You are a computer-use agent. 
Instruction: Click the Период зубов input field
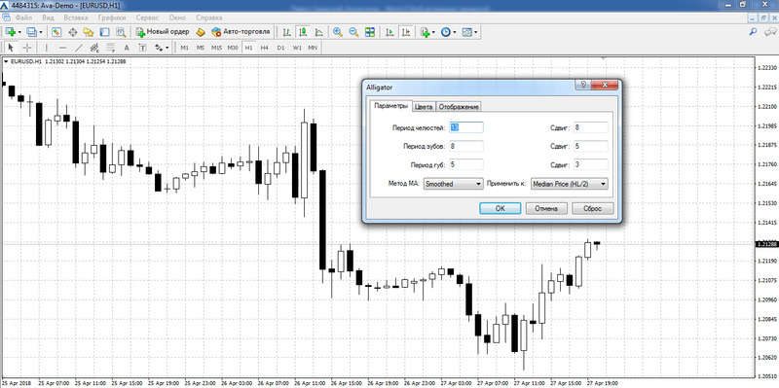466,147
